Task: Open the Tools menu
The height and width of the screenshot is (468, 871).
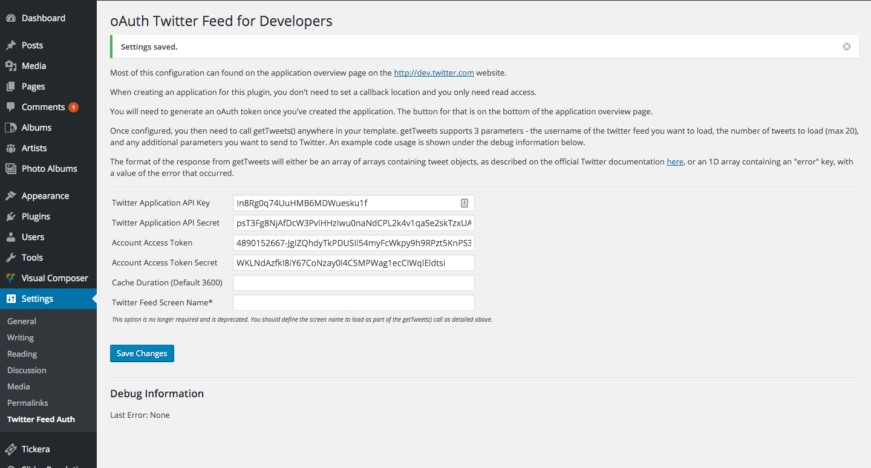Action: [48, 258]
